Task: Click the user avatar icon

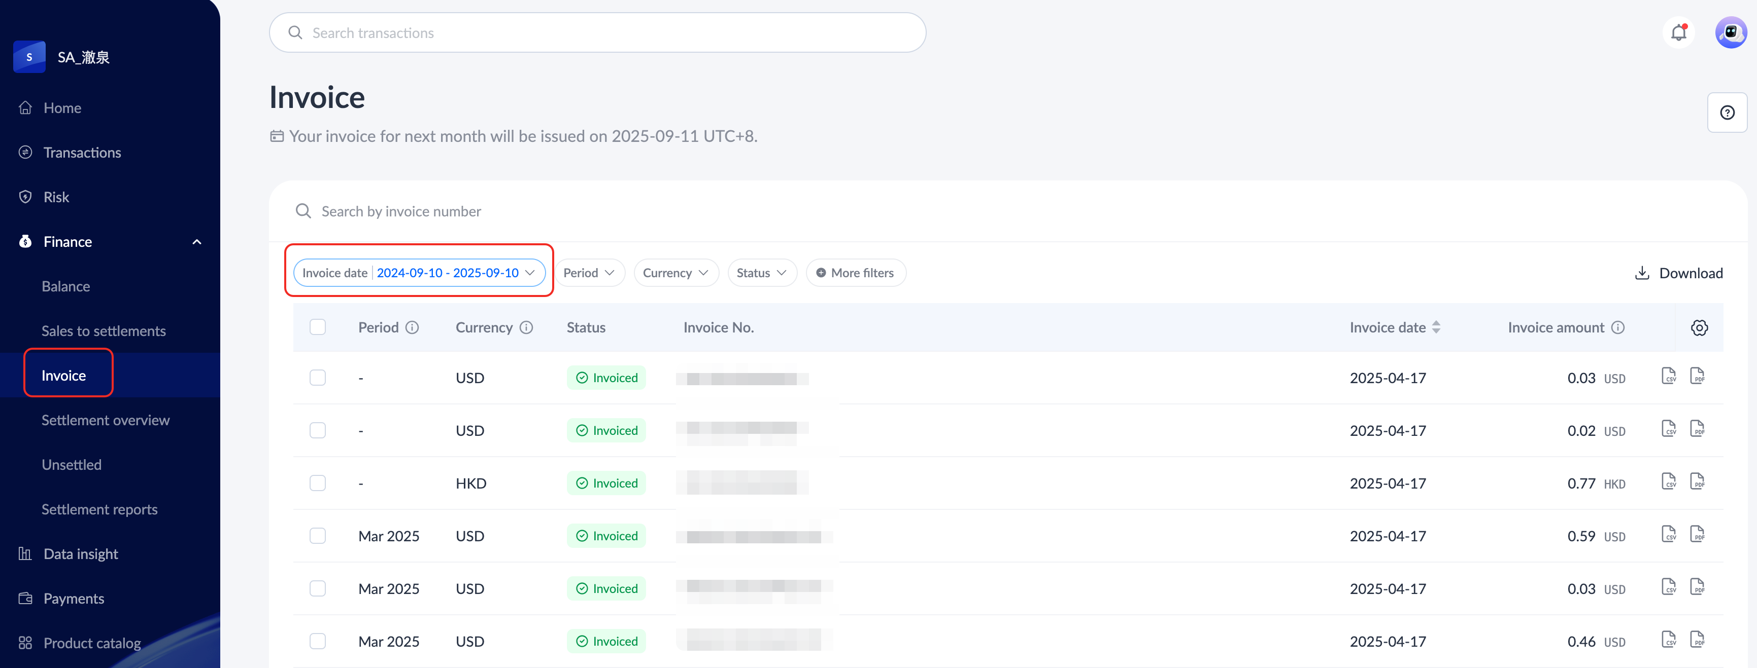Action: tap(1731, 32)
